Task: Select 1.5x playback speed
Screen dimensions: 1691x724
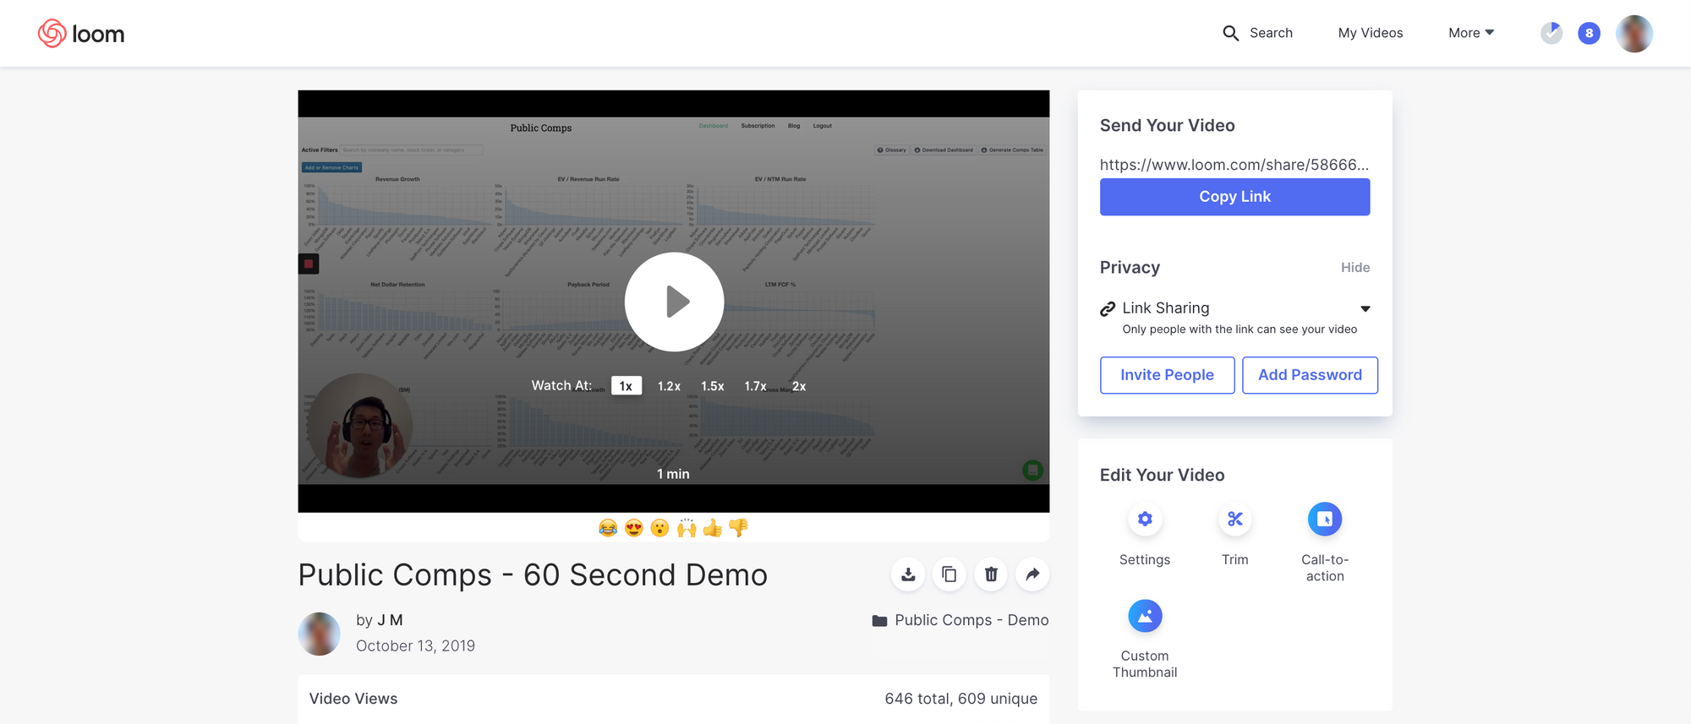Action: tap(712, 386)
